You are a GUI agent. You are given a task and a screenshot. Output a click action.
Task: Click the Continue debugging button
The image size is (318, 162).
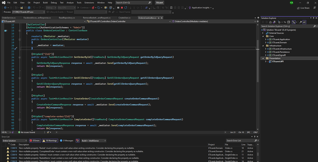(84, 8)
